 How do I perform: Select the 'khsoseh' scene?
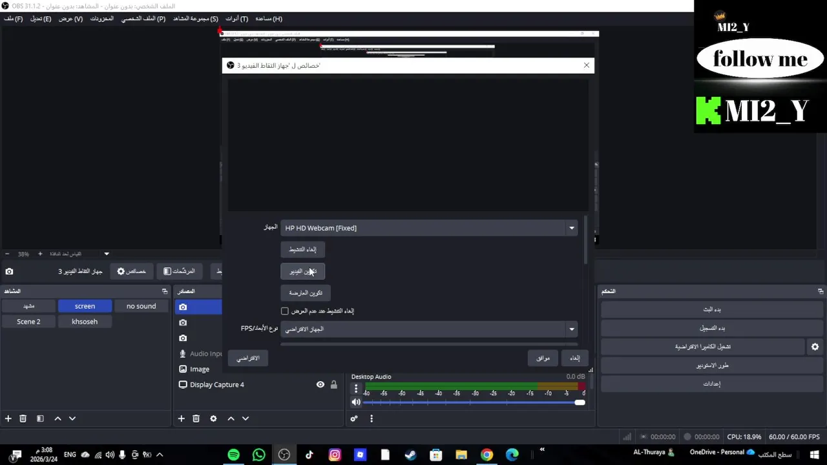click(85, 322)
